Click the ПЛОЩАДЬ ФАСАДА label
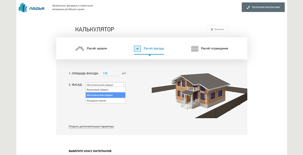The image size is (303, 155). tap(84, 74)
